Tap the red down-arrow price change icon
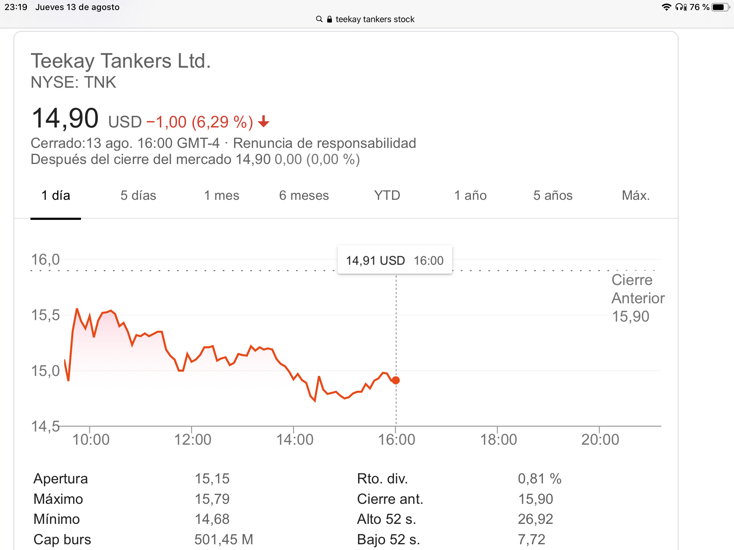734x550 pixels. click(x=263, y=122)
